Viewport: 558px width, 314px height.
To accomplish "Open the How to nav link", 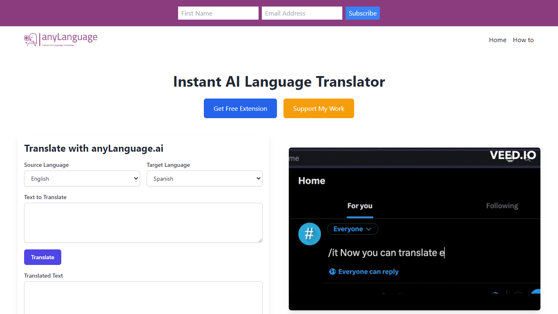I will point(523,40).
